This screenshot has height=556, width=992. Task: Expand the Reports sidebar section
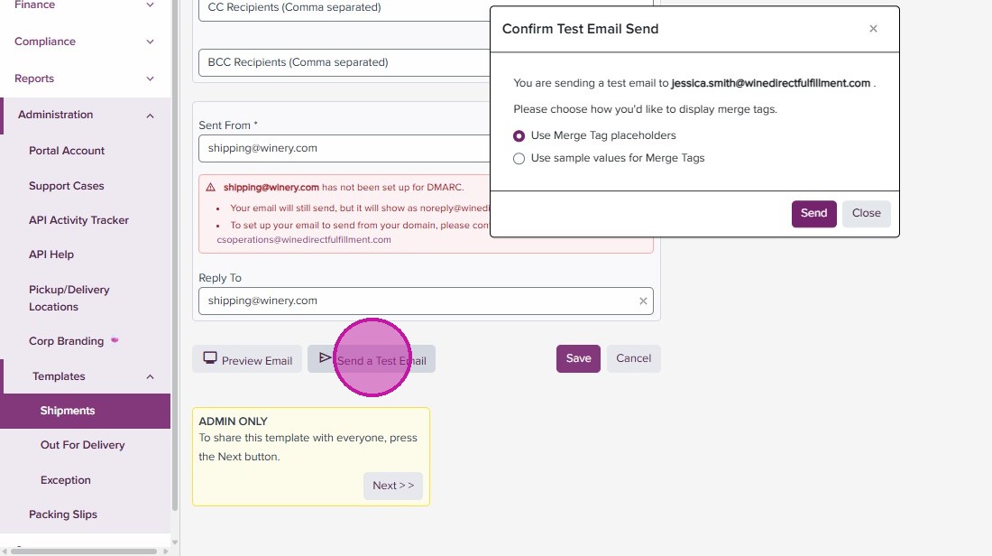(150, 79)
